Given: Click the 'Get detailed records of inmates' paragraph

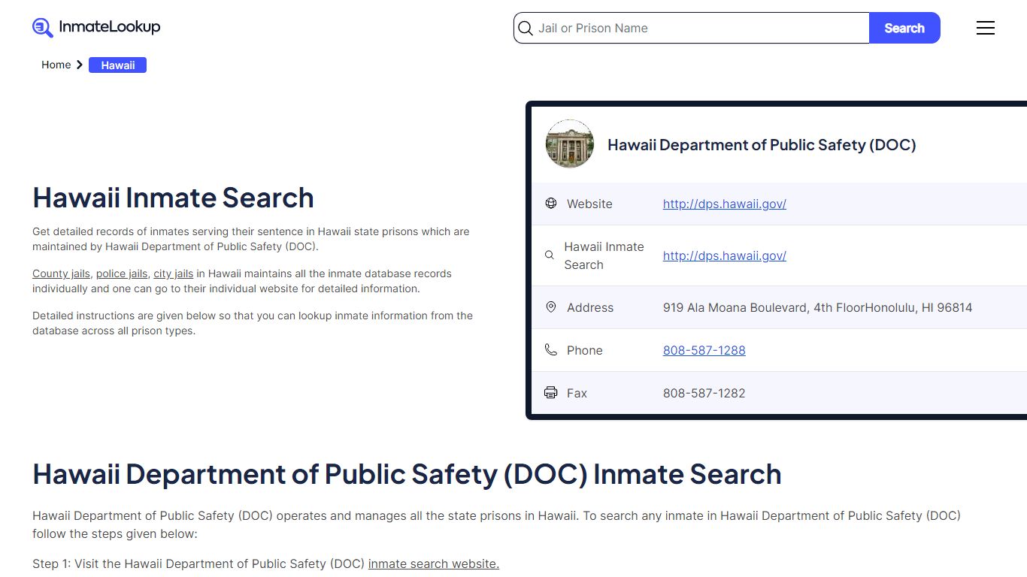Looking at the screenshot, I should tap(251, 239).
